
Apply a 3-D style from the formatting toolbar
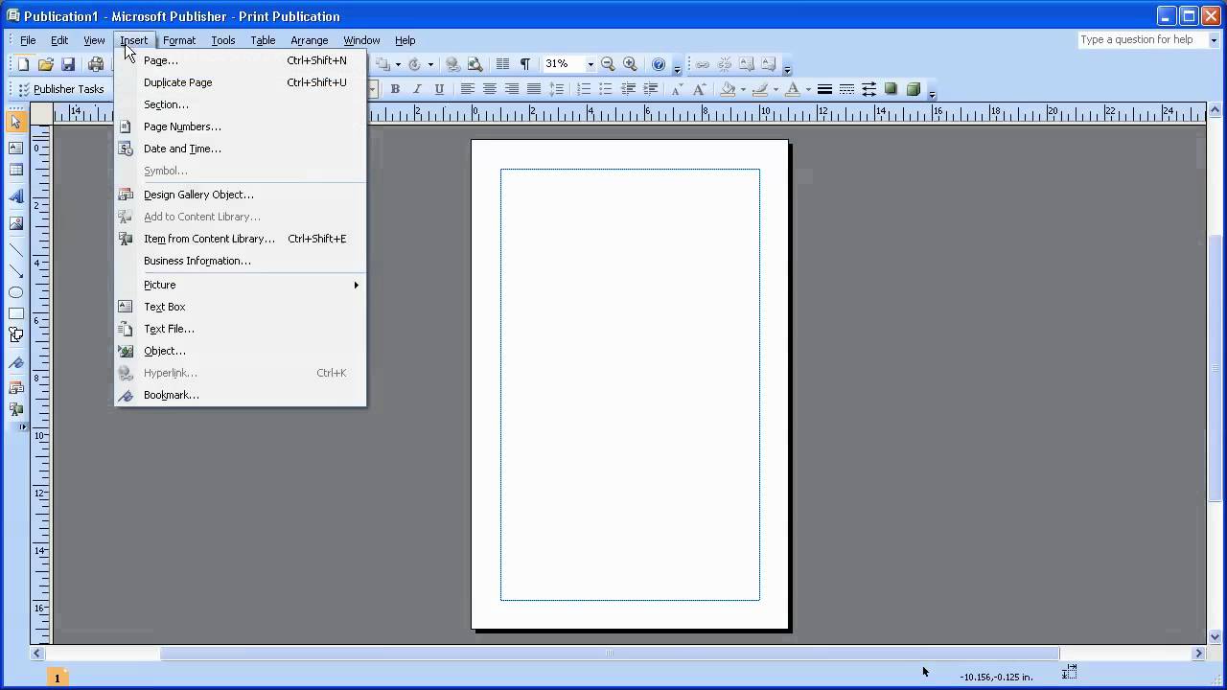[914, 89]
